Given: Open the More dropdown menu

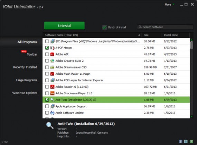Looking at the screenshot, I should (x=170, y=4).
